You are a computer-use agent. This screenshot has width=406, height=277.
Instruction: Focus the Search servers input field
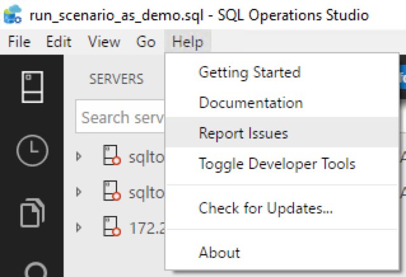coord(120,117)
